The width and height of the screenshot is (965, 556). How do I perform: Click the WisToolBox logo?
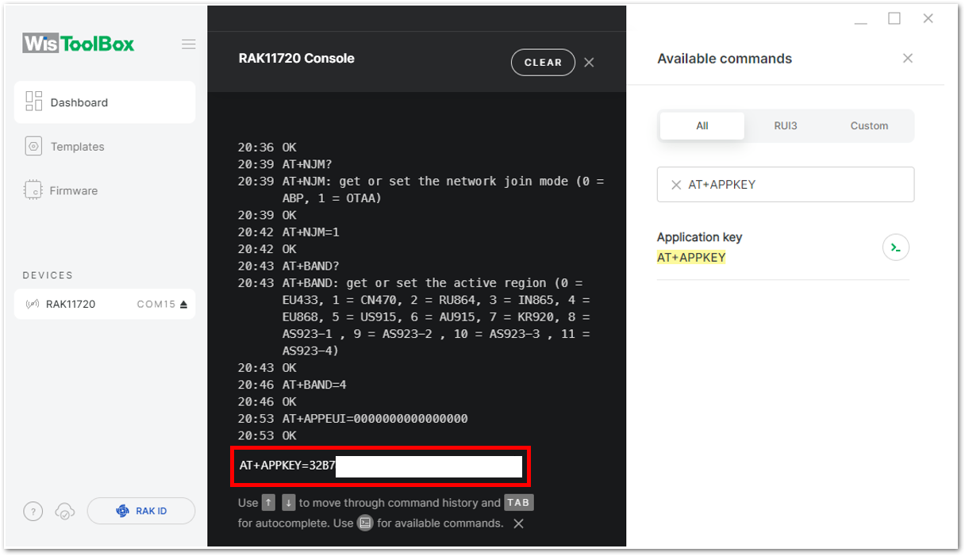point(79,44)
